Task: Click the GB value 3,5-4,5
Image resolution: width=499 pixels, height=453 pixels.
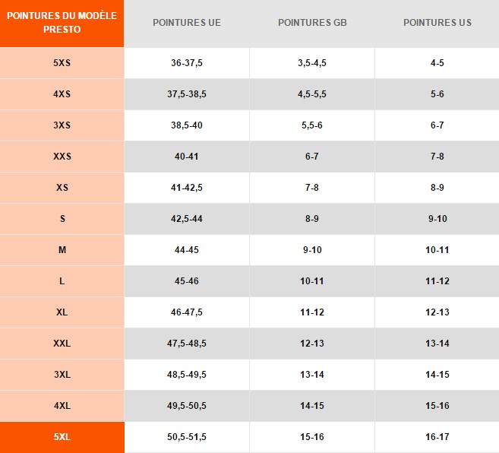Action: (x=312, y=63)
